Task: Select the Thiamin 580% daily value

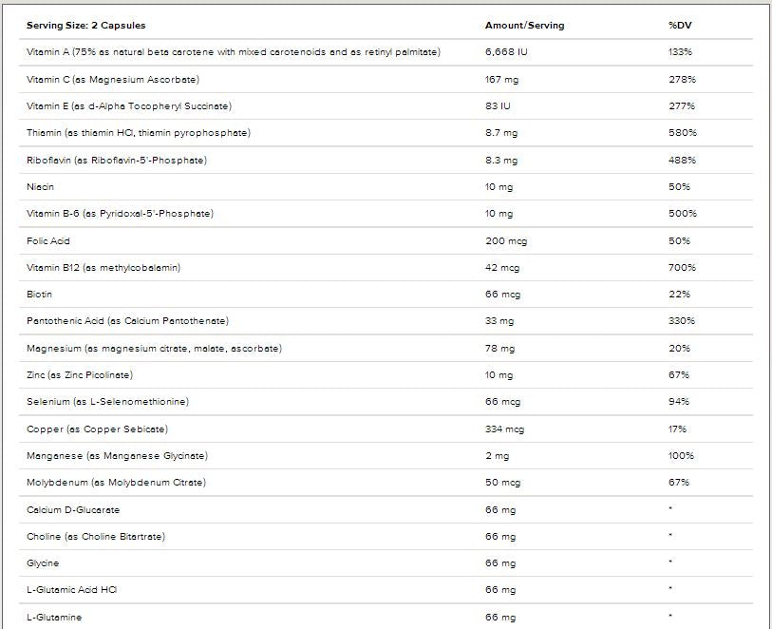Action: click(x=682, y=132)
